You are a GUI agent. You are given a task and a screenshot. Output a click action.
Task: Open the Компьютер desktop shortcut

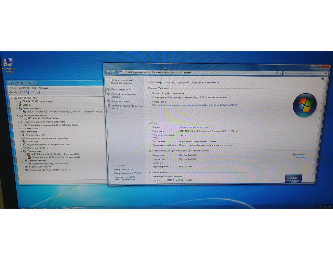tap(8, 63)
